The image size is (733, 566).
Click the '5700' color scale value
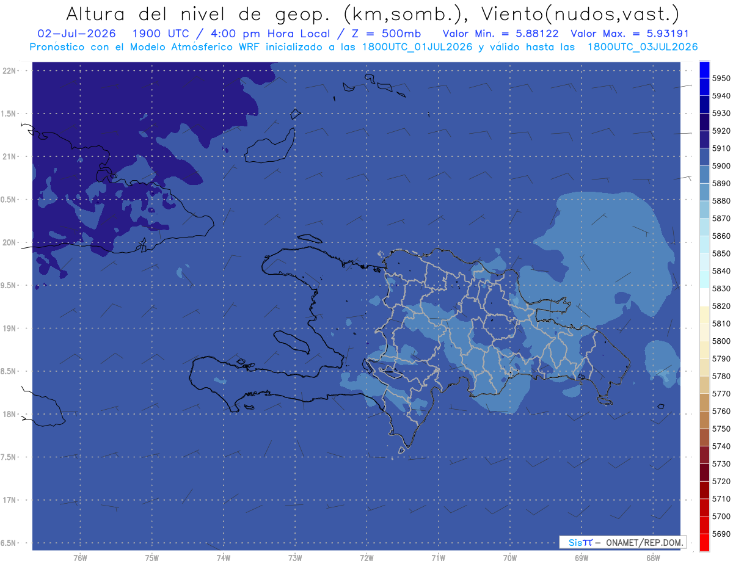[721, 517]
